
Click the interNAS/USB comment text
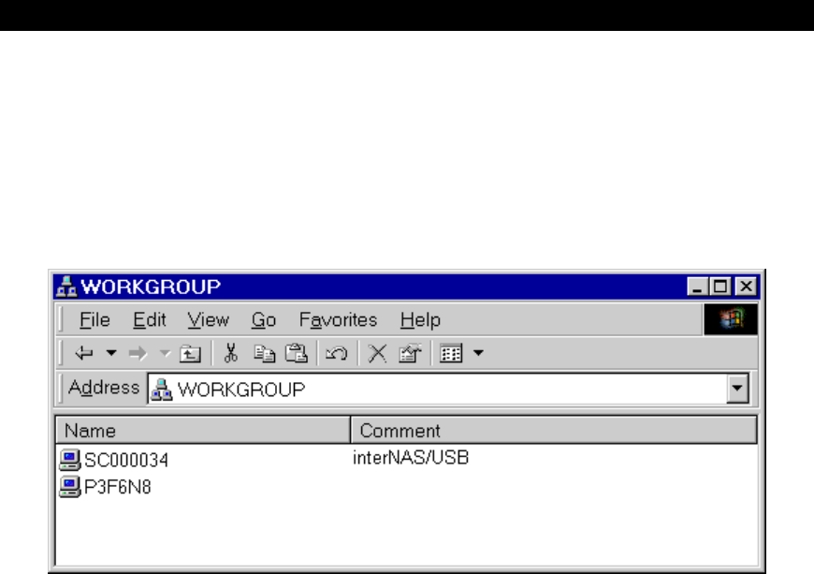411,458
